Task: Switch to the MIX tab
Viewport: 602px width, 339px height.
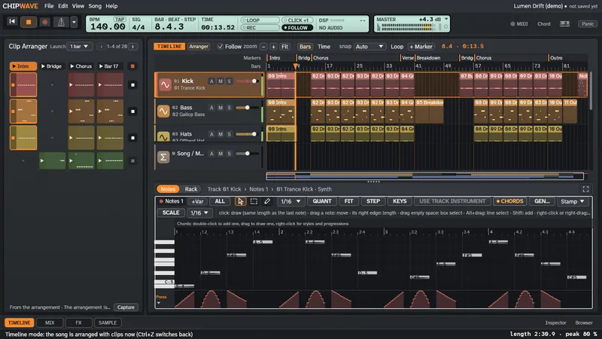Action: click(x=50, y=322)
